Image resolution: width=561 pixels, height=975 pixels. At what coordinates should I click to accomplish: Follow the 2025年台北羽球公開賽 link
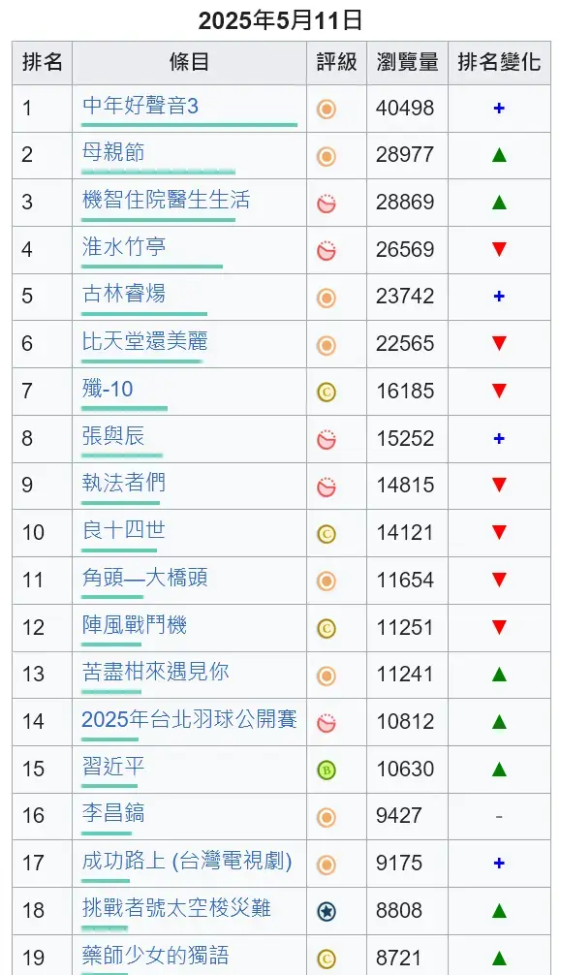[x=189, y=719]
